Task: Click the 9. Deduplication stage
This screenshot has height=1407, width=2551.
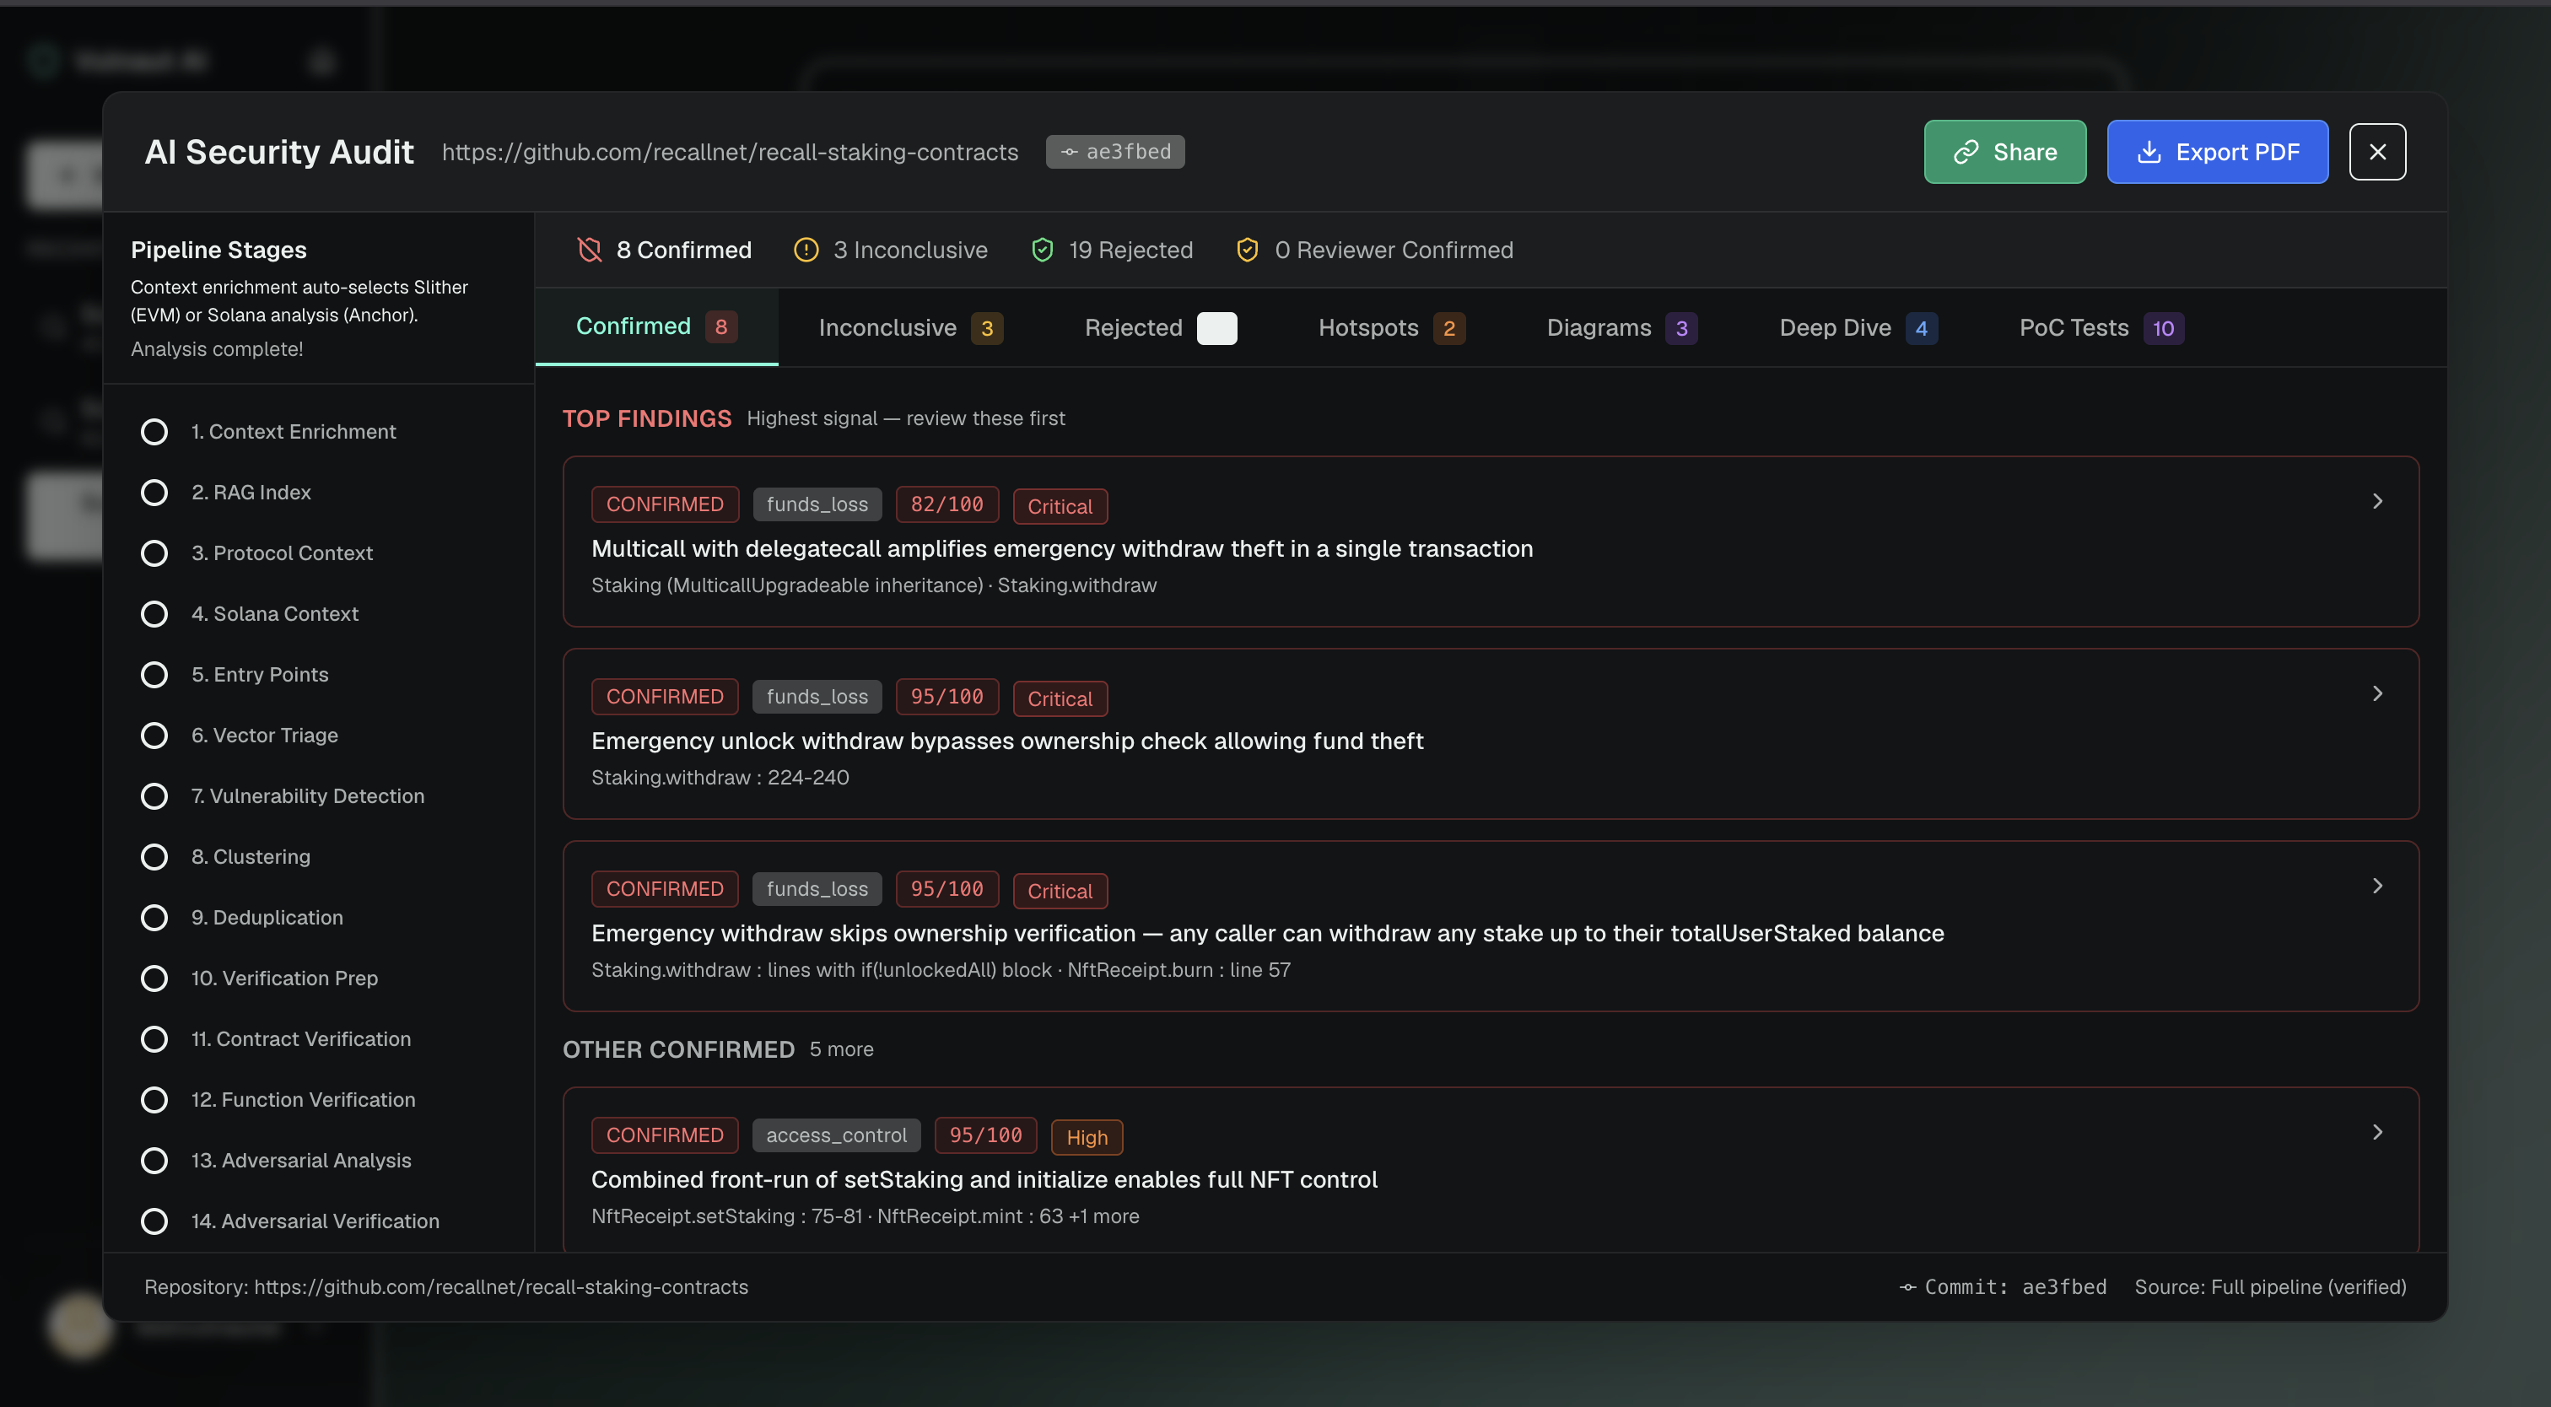Action: pyautogui.click(x=267, y=917)
